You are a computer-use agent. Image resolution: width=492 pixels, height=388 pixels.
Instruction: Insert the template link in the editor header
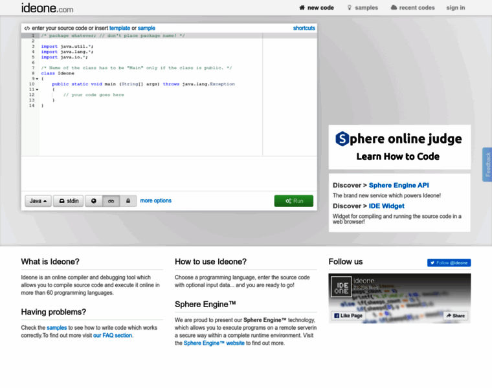pos(120,28)
